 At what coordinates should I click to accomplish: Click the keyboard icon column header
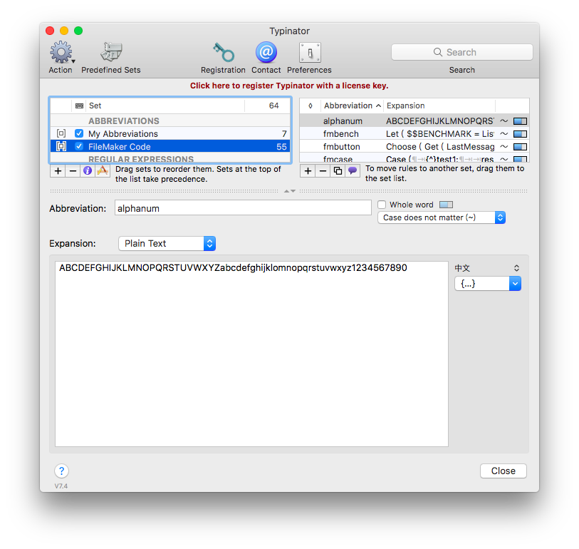(79, 106)
